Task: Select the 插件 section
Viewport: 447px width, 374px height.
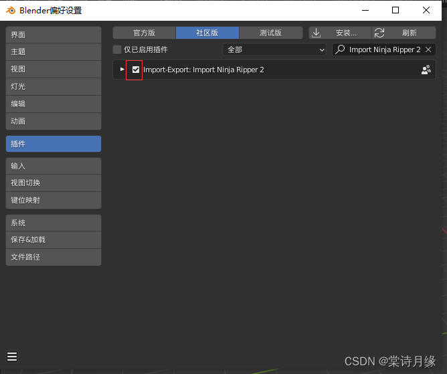Action: [54, 144]
